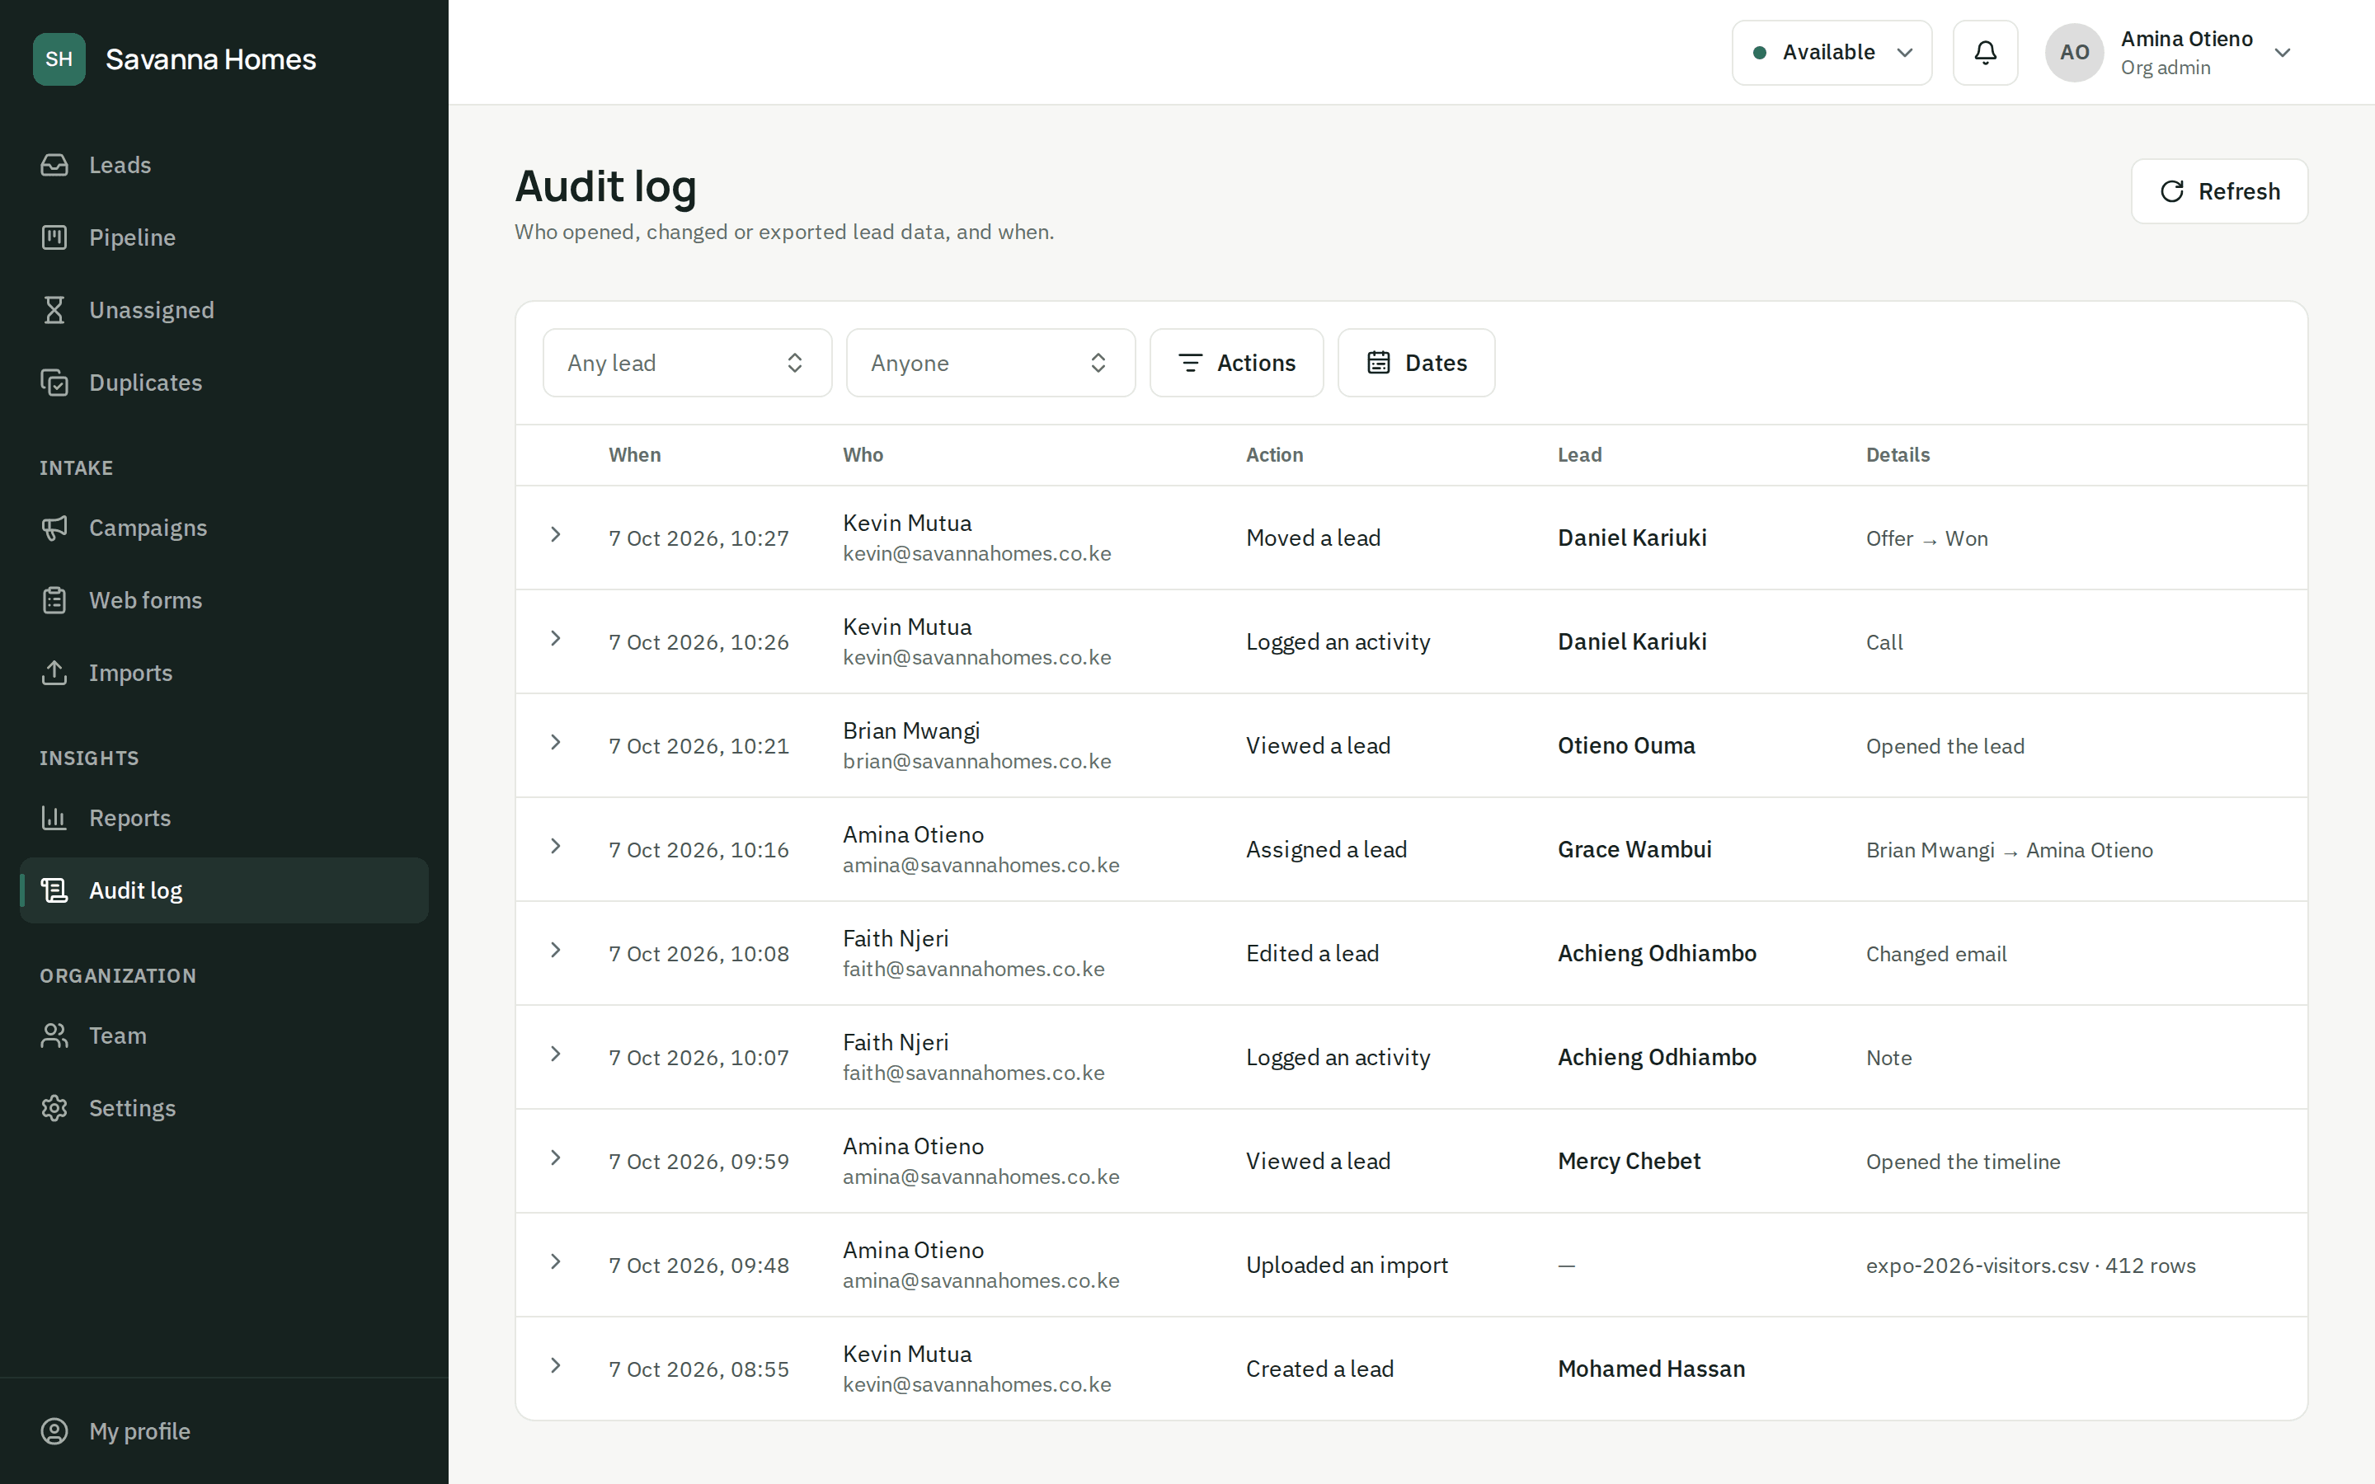Screen dimensions: 2375x1484
Task: Expand the 09:48 Uploaded an import row
Action: coord(556,1263)
